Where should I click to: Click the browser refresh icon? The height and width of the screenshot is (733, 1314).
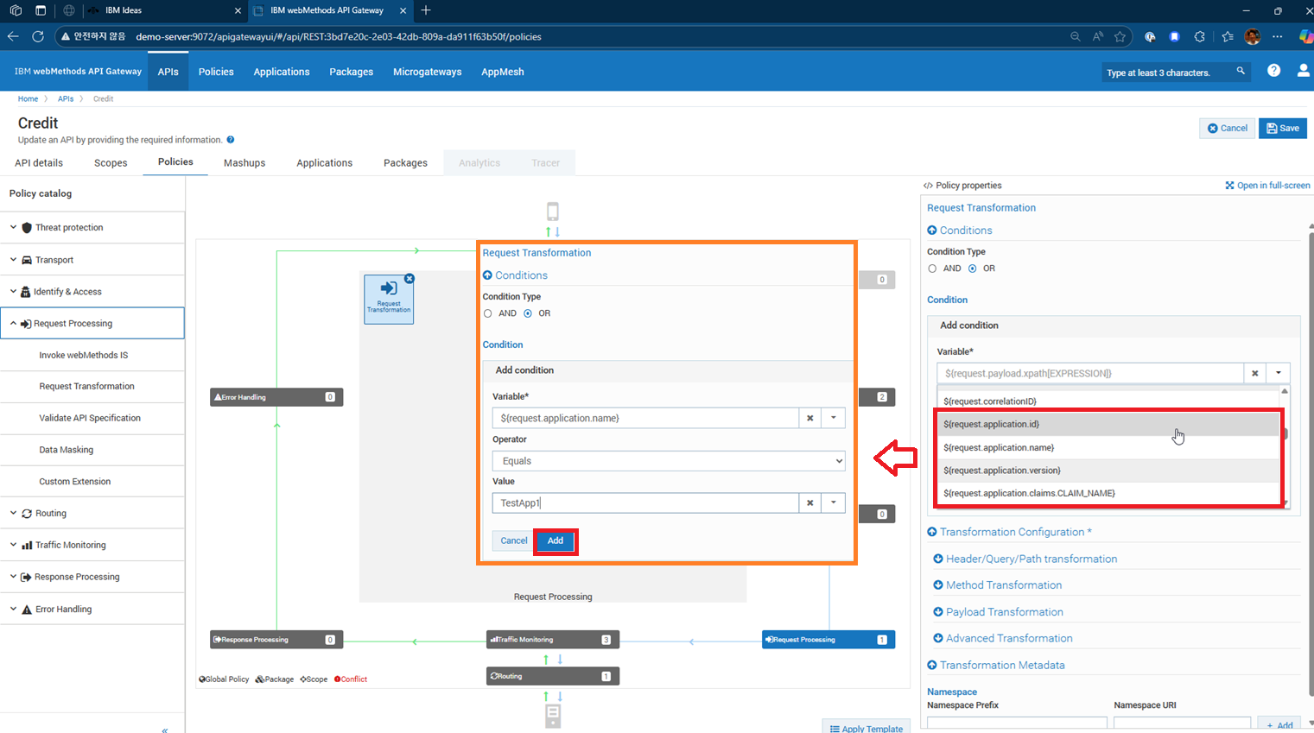[x=38, y=36]
